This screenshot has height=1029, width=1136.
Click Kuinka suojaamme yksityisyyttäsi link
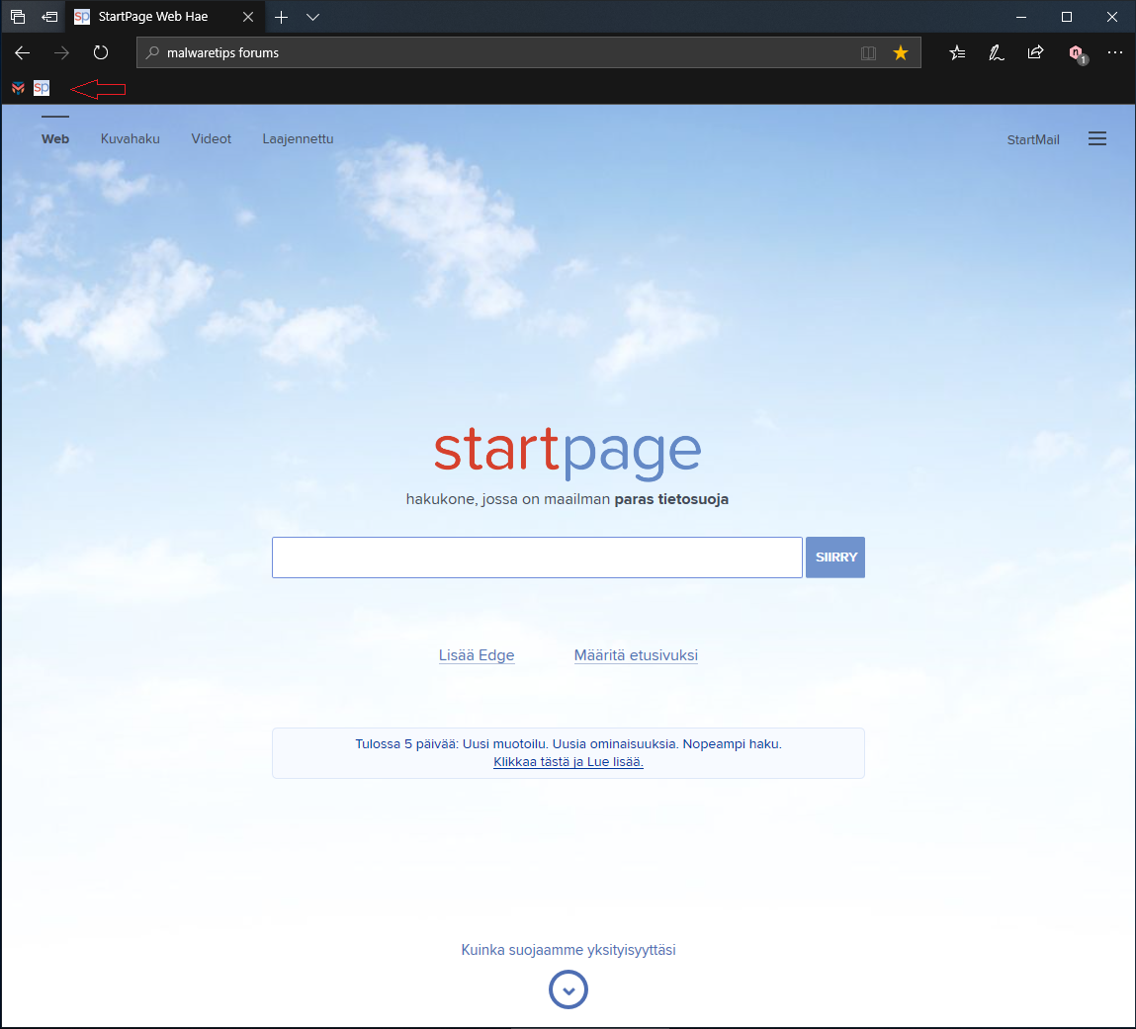568,950
